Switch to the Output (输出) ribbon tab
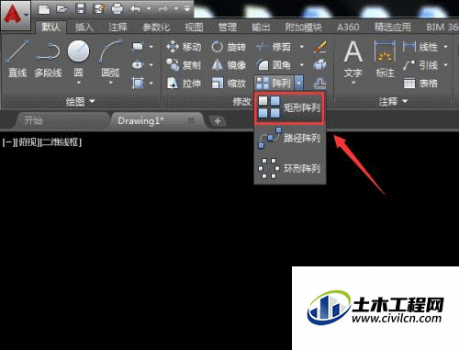 (x=261, y=28)
